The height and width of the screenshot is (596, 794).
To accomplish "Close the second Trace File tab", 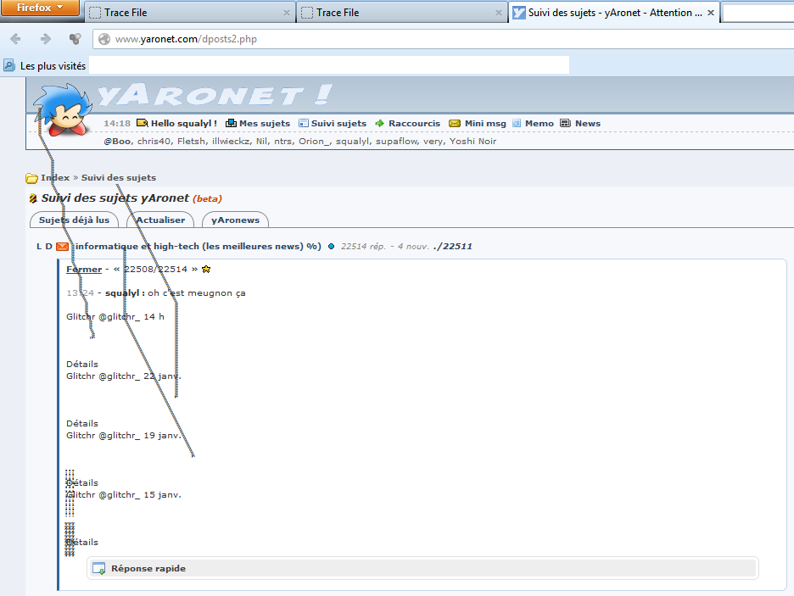I will click(x=498, y=13).
